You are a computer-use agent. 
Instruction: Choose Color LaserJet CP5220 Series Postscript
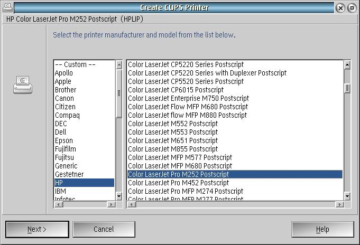[235, 64]
